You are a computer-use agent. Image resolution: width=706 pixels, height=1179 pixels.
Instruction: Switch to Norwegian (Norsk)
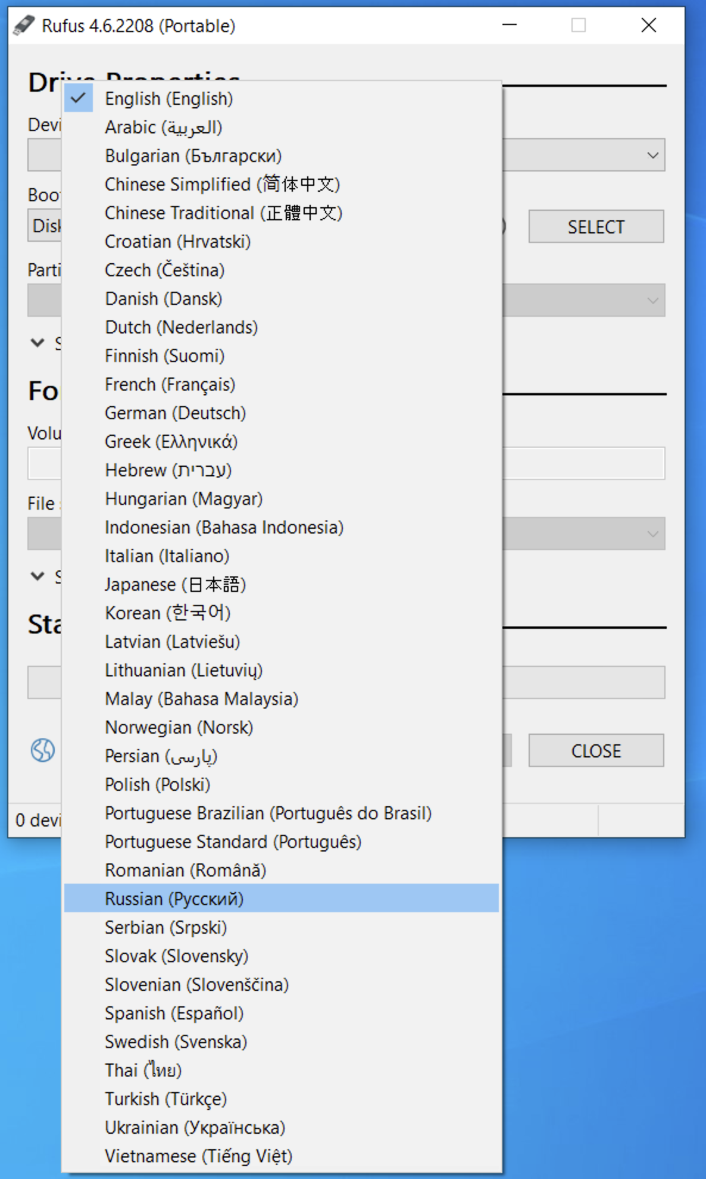click(x=282, y=728)
